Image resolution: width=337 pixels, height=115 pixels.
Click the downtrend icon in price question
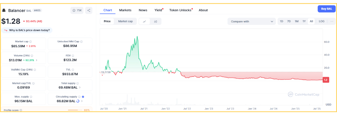pyautogui.click(x=6, y=30)
